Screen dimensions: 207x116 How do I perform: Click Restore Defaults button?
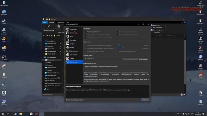point(75,100)
